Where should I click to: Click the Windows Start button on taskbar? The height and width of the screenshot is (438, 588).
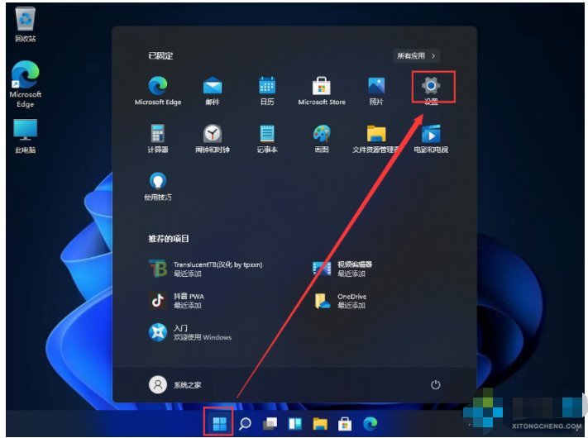coord(219,424)
